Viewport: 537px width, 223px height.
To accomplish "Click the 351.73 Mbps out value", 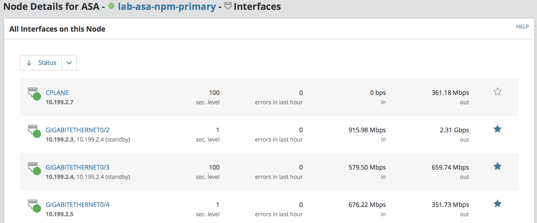I will (450, 205).
